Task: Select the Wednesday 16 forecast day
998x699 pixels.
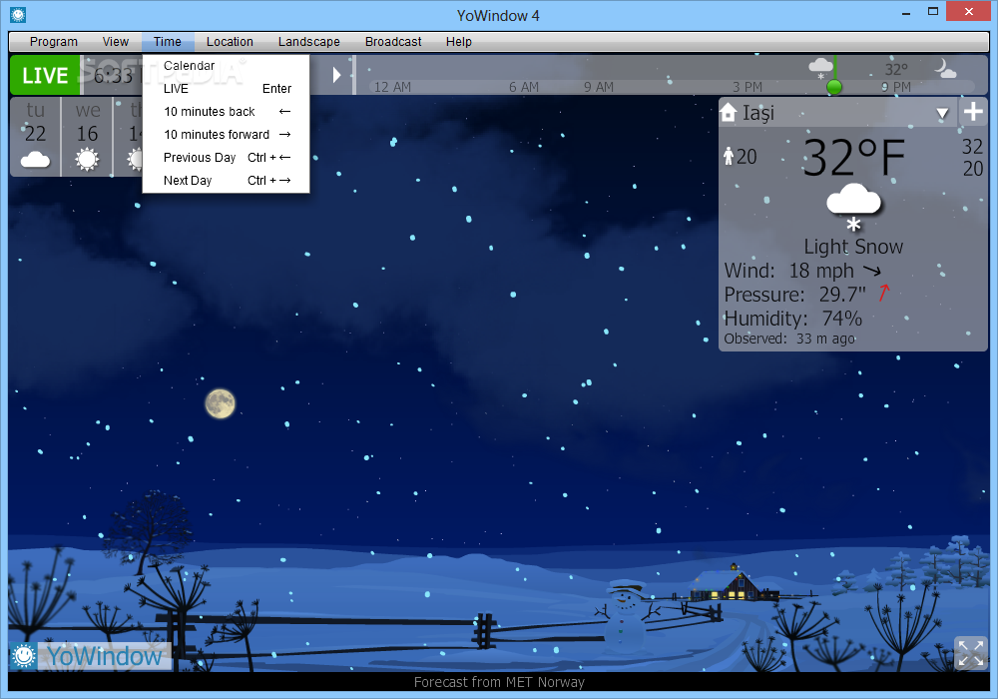Action: [87, 136]
